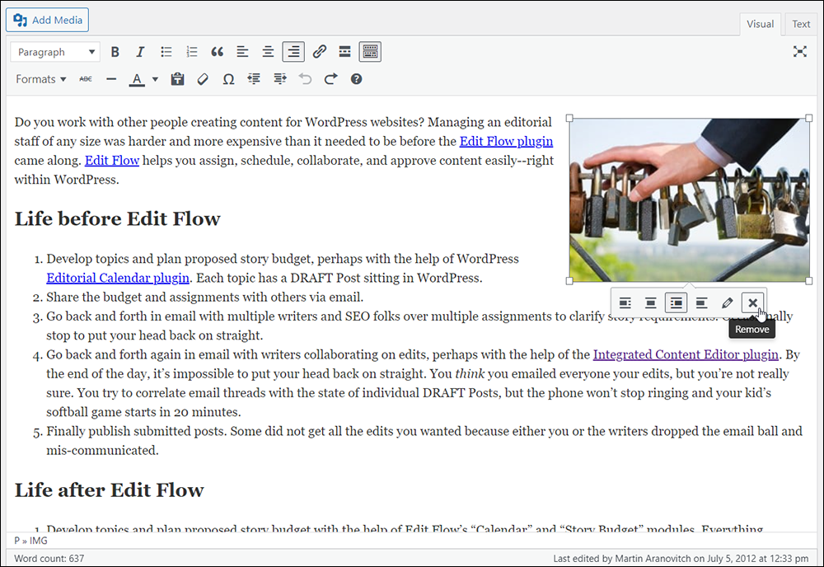
Task: Insert or edit a link
Action: pyautogui.click(x=319, y=52)
